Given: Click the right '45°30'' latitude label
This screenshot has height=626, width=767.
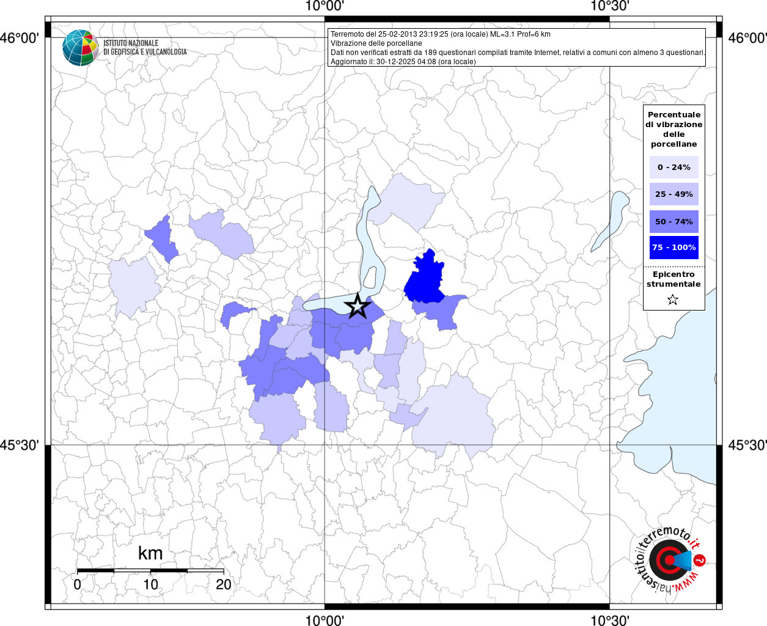Looking at the screenshot, I should [747, 445].
